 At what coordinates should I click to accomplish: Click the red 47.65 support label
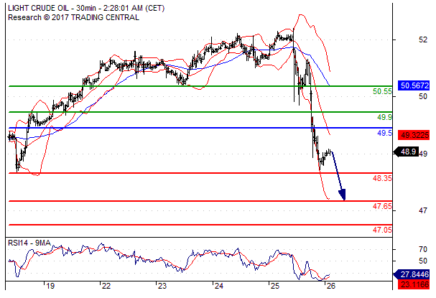tap(382, 206)
